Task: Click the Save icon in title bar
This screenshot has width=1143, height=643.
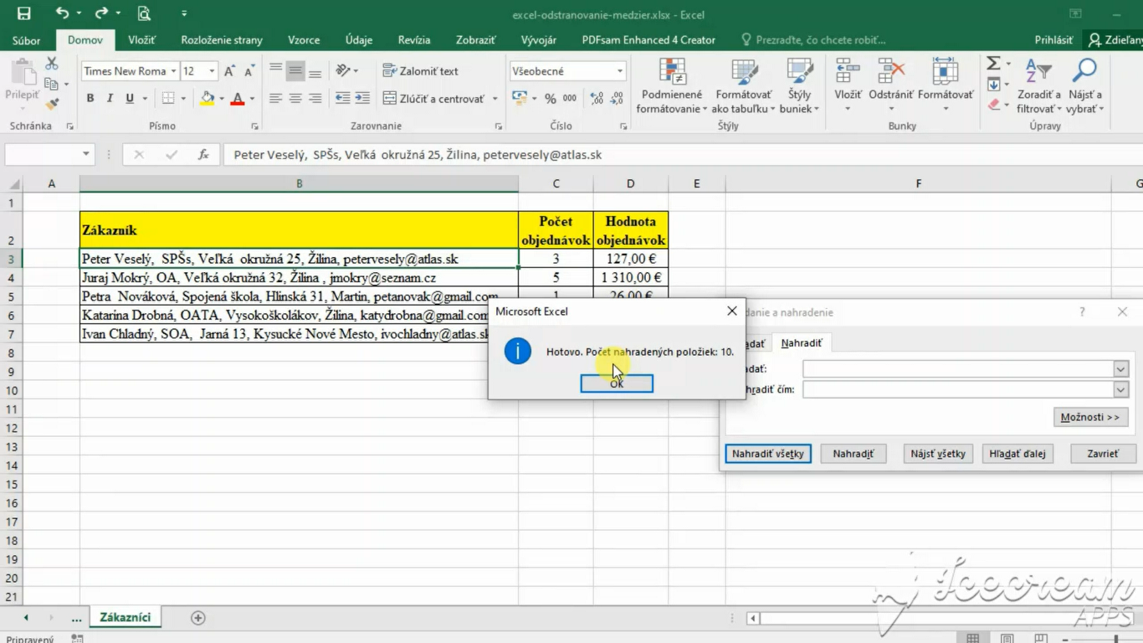Action: (x=23, y=13)
